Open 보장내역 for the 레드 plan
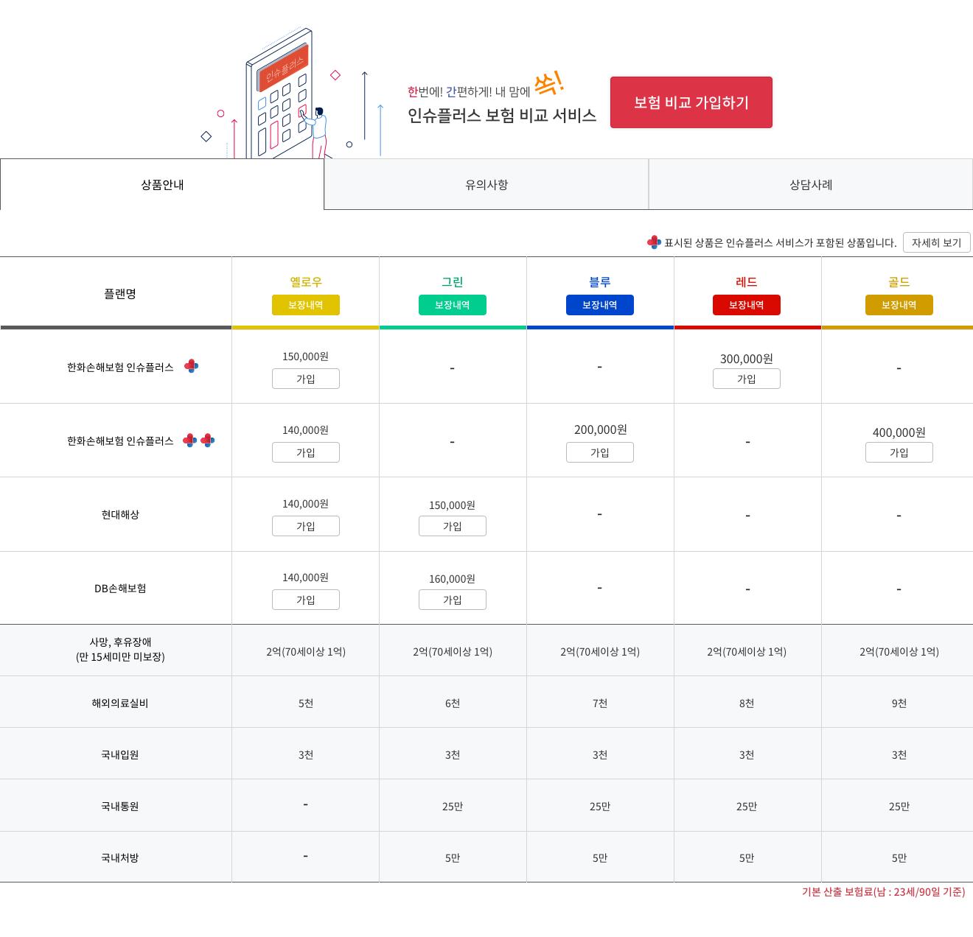Screen dimensions: 973x937 pyautogui.click(x=747, y=305)
